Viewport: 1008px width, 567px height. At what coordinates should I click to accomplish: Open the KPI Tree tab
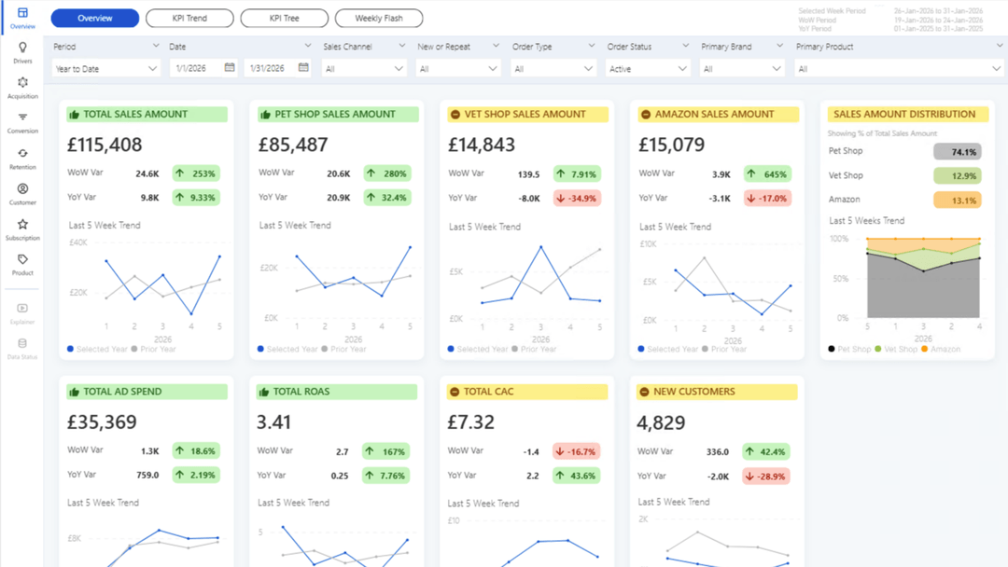click(284, 18)
